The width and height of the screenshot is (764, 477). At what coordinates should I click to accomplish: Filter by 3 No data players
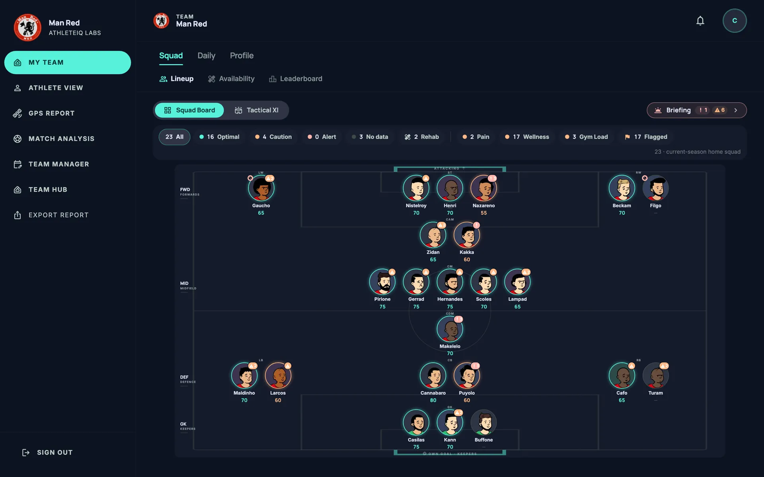pyautogui.click(x=370, y=137)
